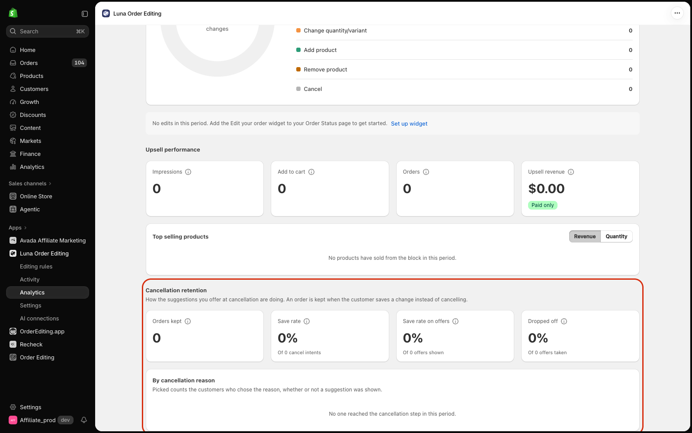Screen dimensions: 692x433
Task: Open Growth in the sidebar
Action: [x=48, y=102]
